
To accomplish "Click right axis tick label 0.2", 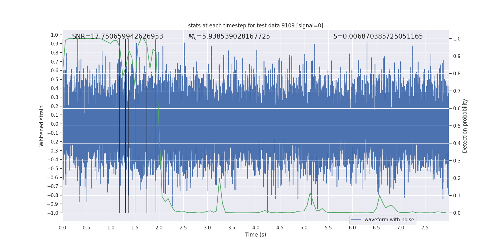I will pyautogui.click(x=457, y=178).
